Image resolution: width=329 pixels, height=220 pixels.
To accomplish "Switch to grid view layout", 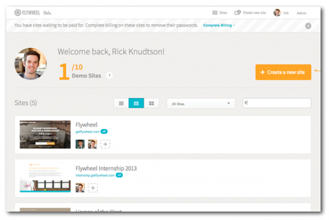I will 151,103.
